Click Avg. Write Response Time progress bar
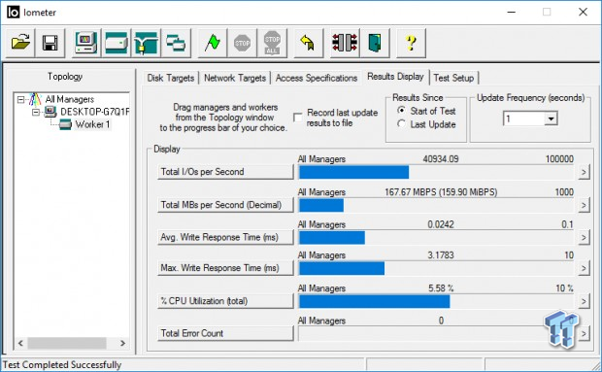This screenshot has height=372, width=602. coord(436,238)
